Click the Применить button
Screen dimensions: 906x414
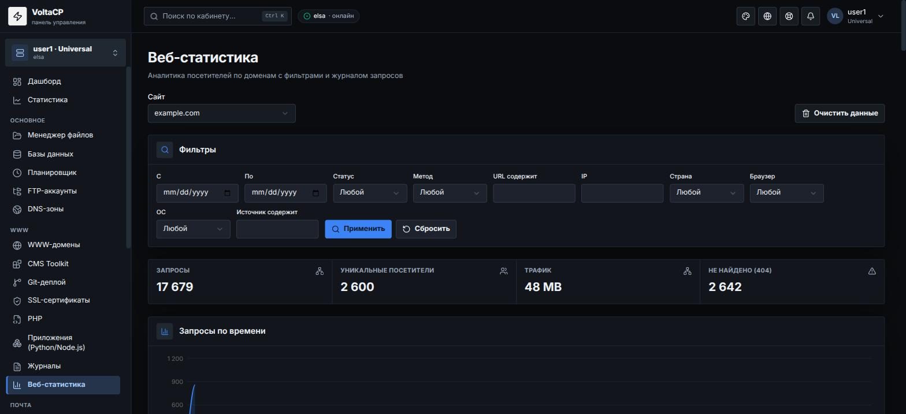[358, 229]
